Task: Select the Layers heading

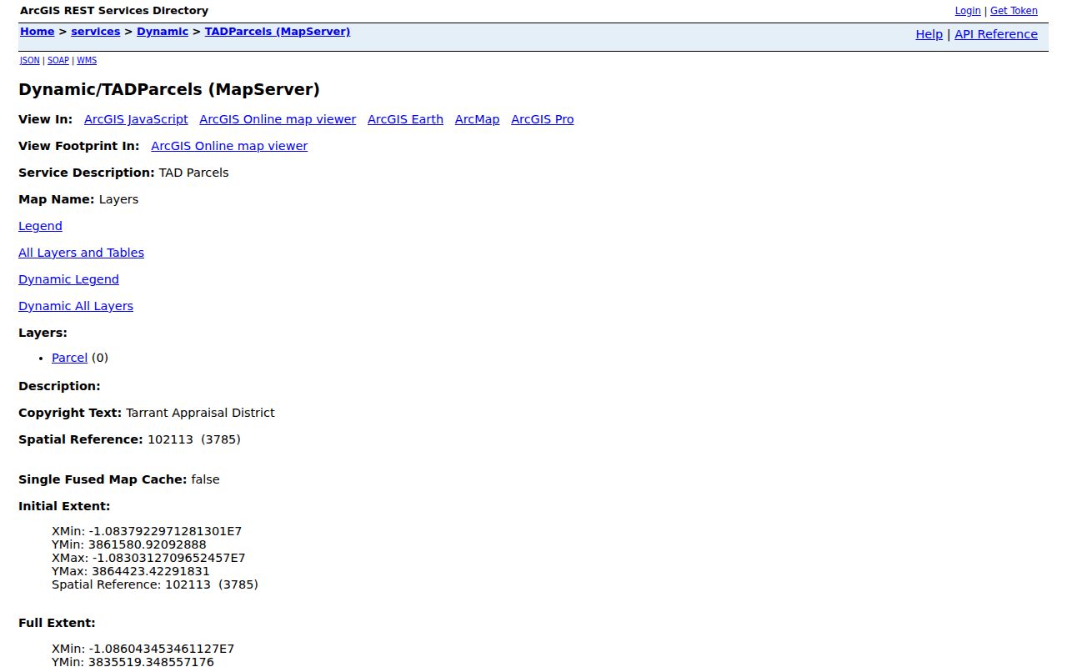Action: pyautogui.click(x=43, y=333)
